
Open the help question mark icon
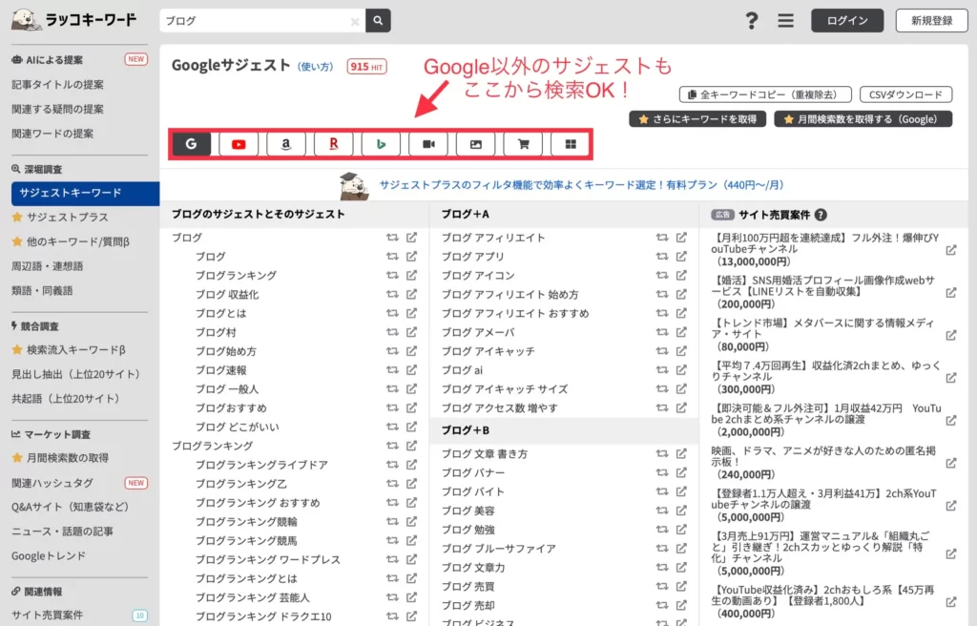[752, 21]
